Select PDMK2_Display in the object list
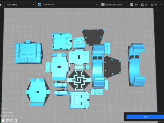The image size is (164, 123). coord(7,112)
